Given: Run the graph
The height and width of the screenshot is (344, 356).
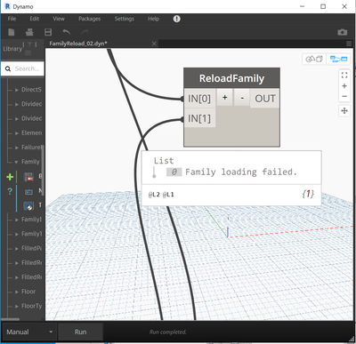Looking at the screenshot, I should [80, 332].
